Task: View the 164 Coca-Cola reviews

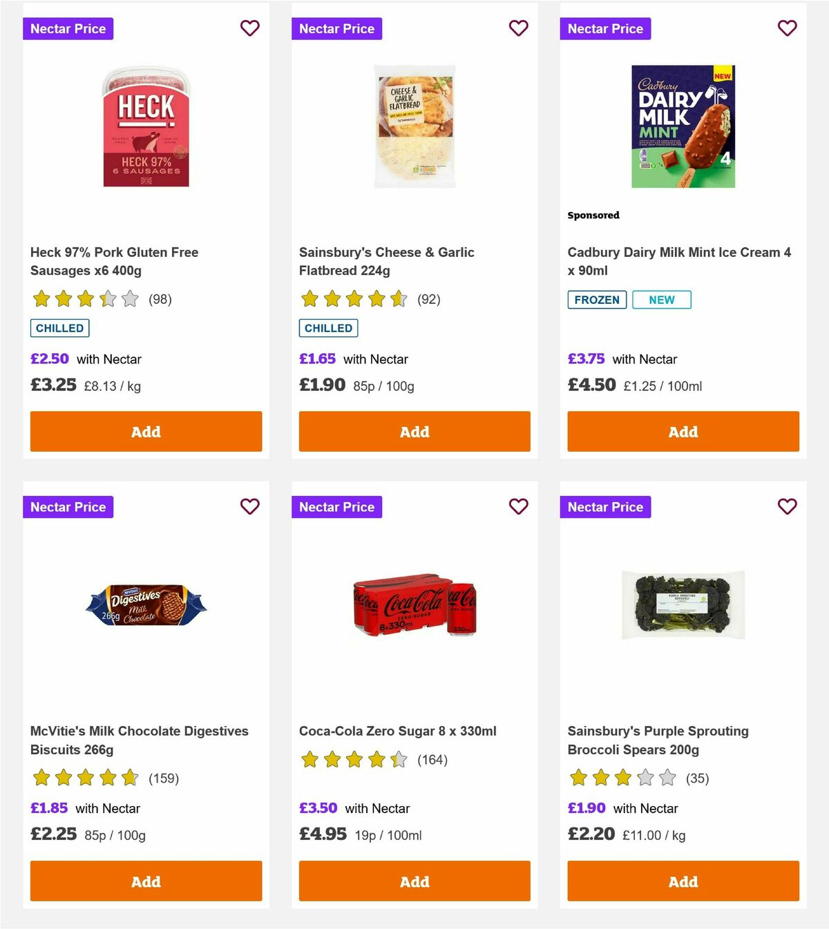Action: (x=431, y=760)
